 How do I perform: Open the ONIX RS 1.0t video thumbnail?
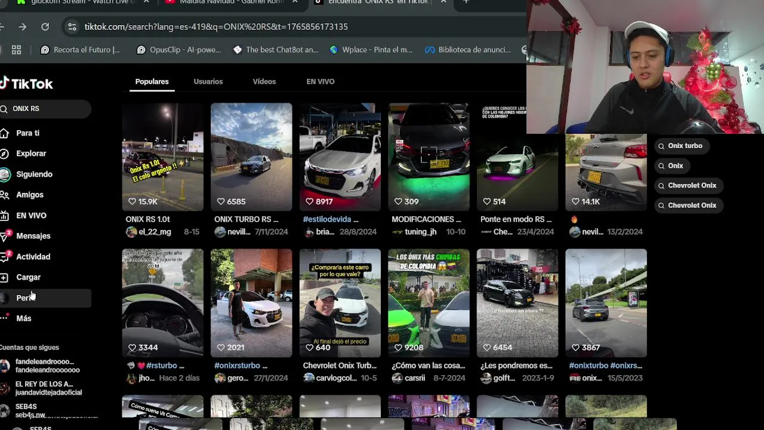click(162, 158)
